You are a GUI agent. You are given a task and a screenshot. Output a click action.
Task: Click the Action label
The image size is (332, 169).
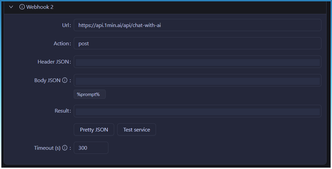62,44
